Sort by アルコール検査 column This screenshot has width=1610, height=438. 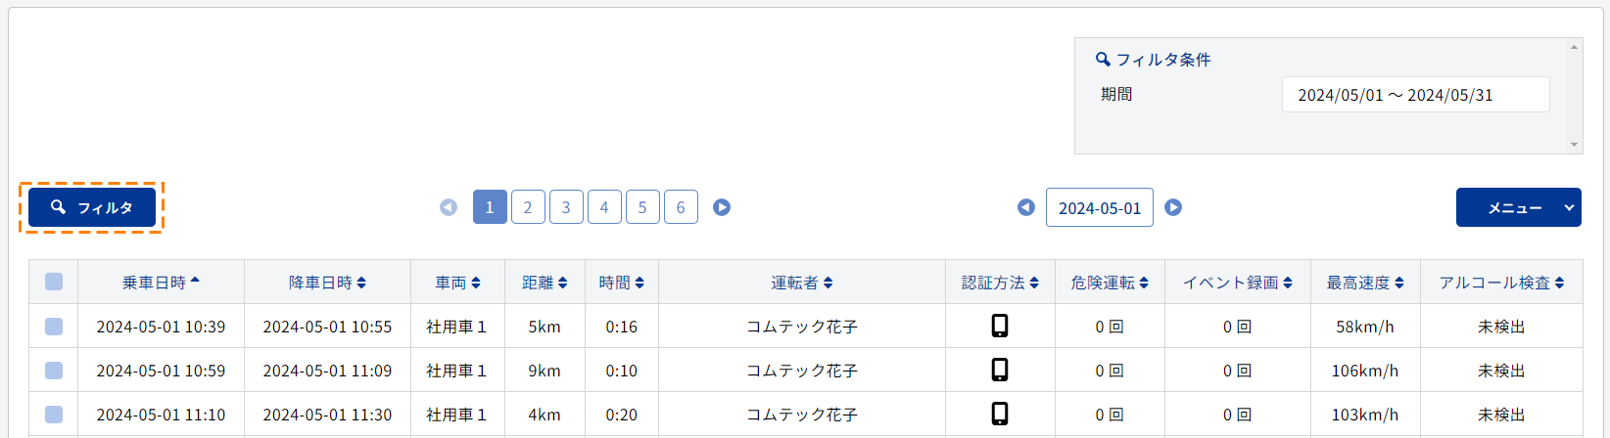click(1501, 283)
